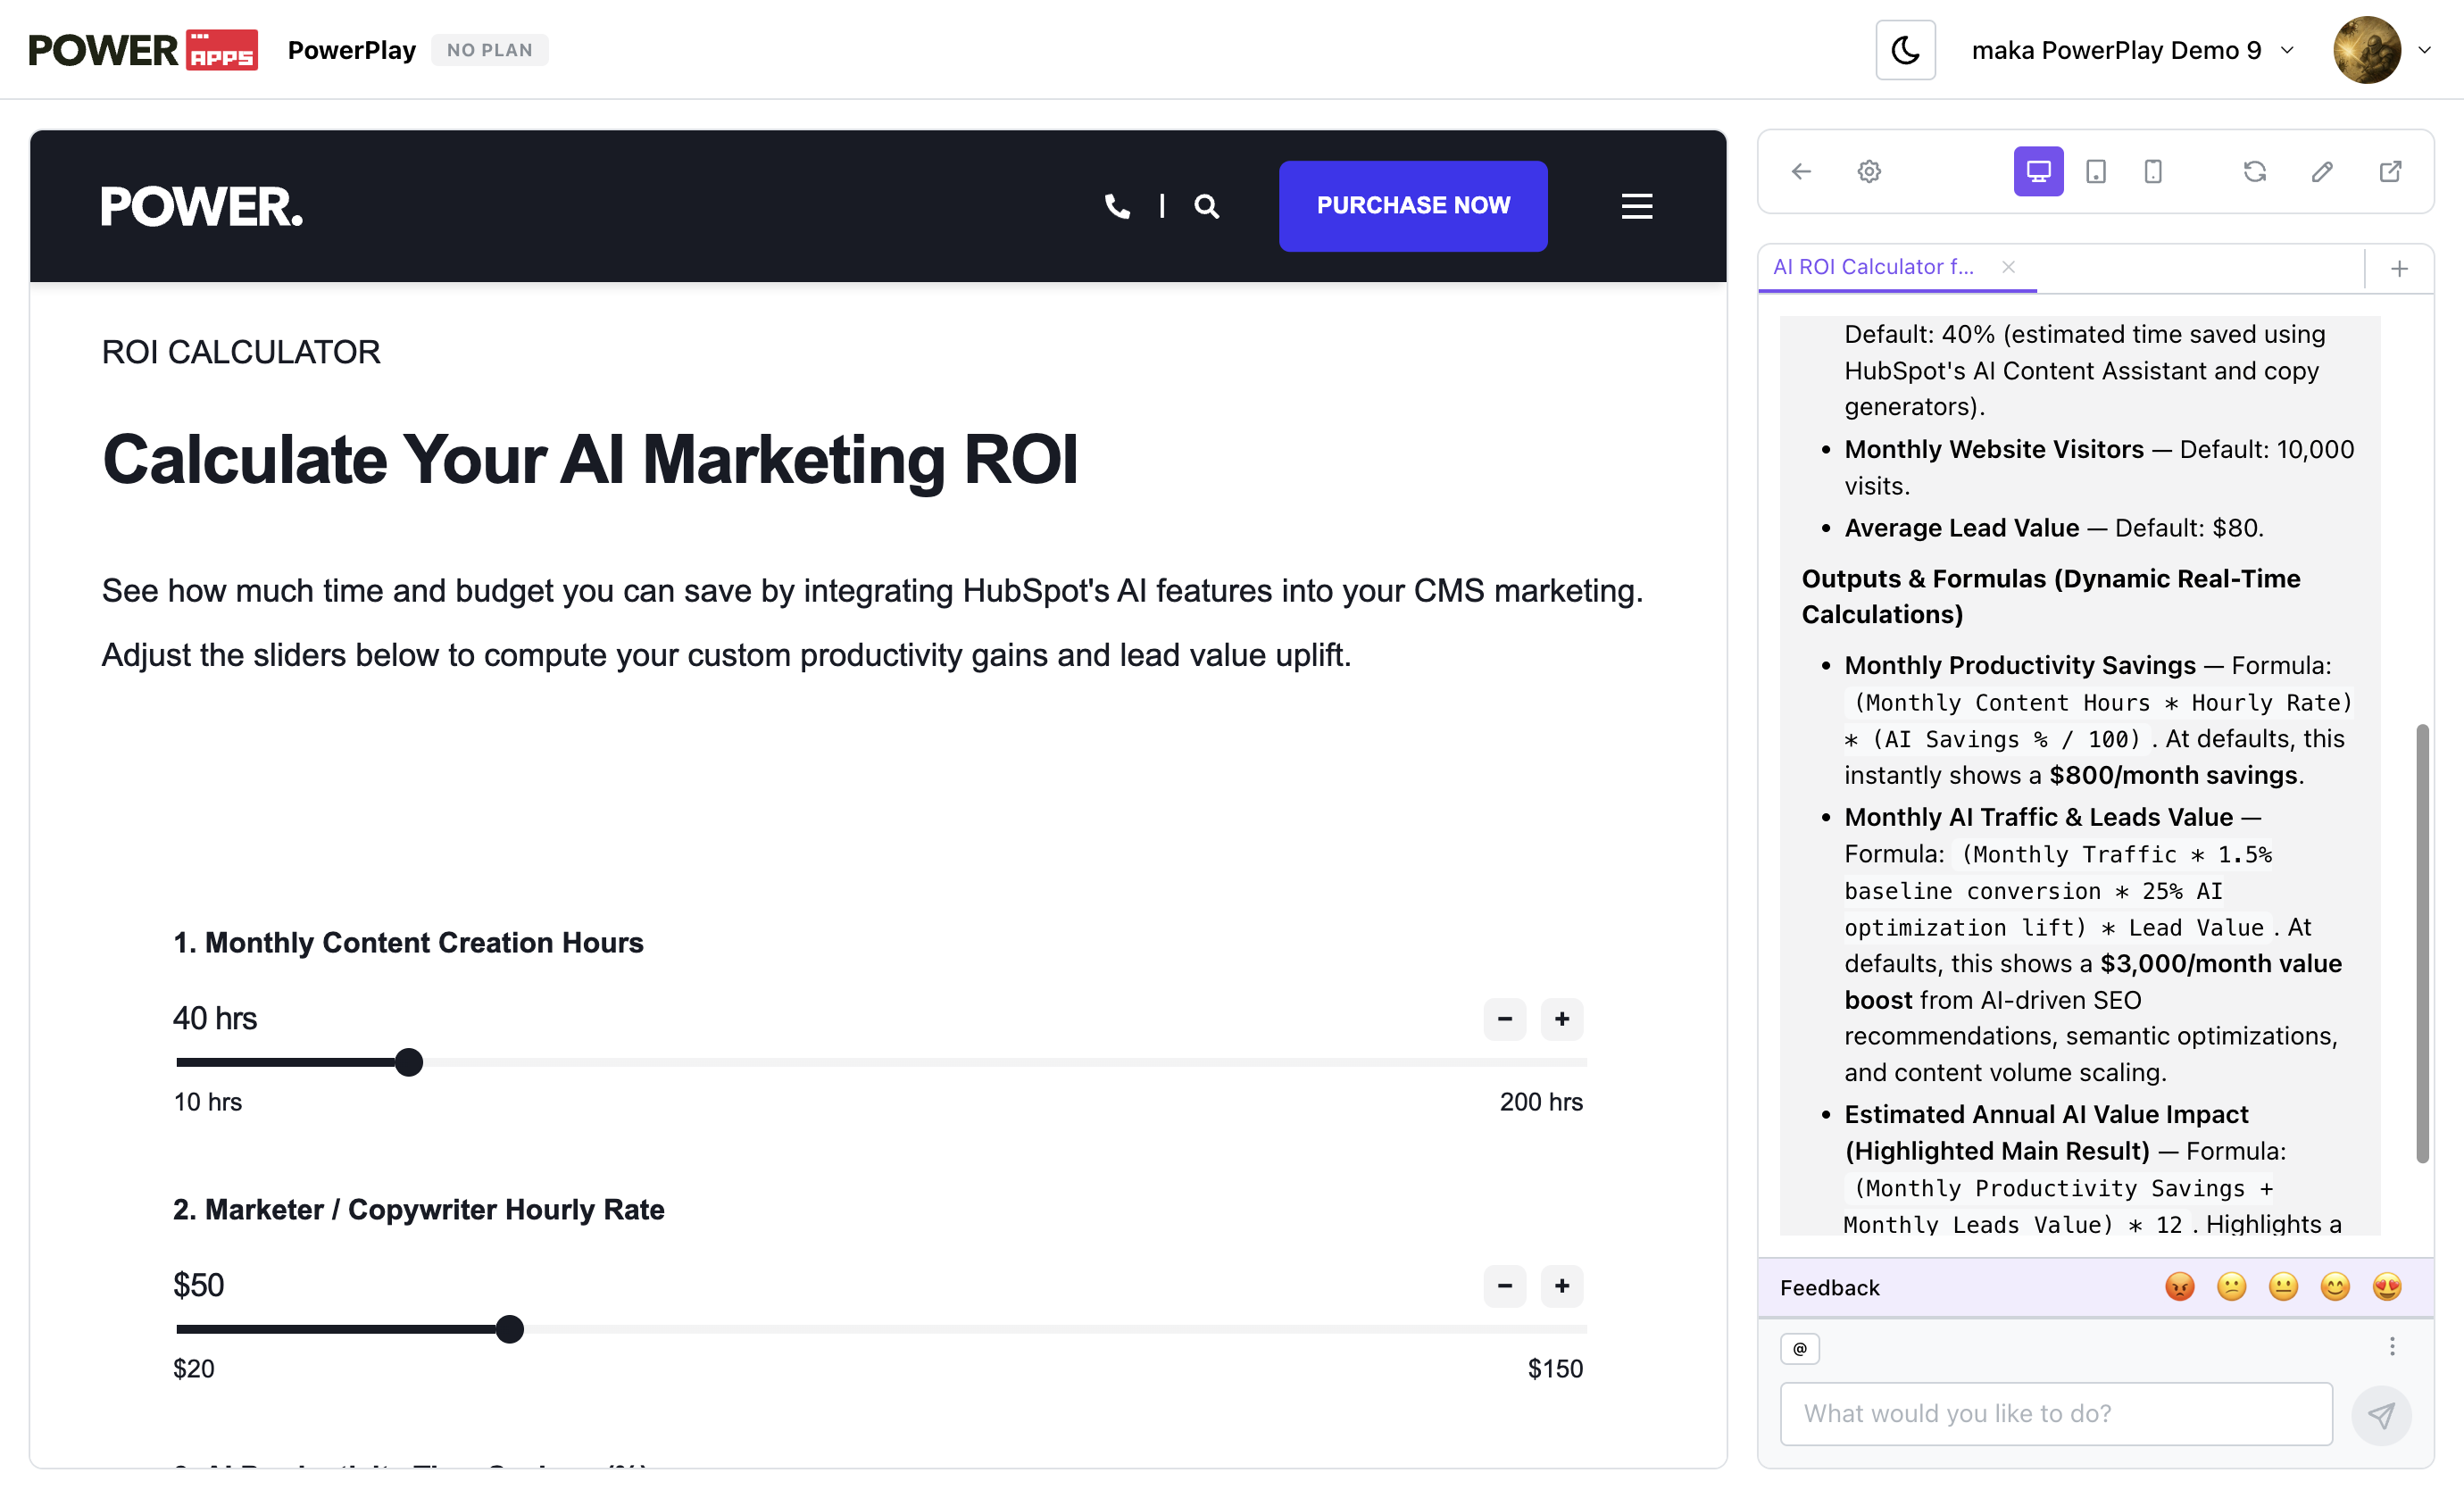Viewport: 2464px width, 1498px height.
Task: Increase Marketer Hourly Rate with plus button
Action: click(1561, 1286)
